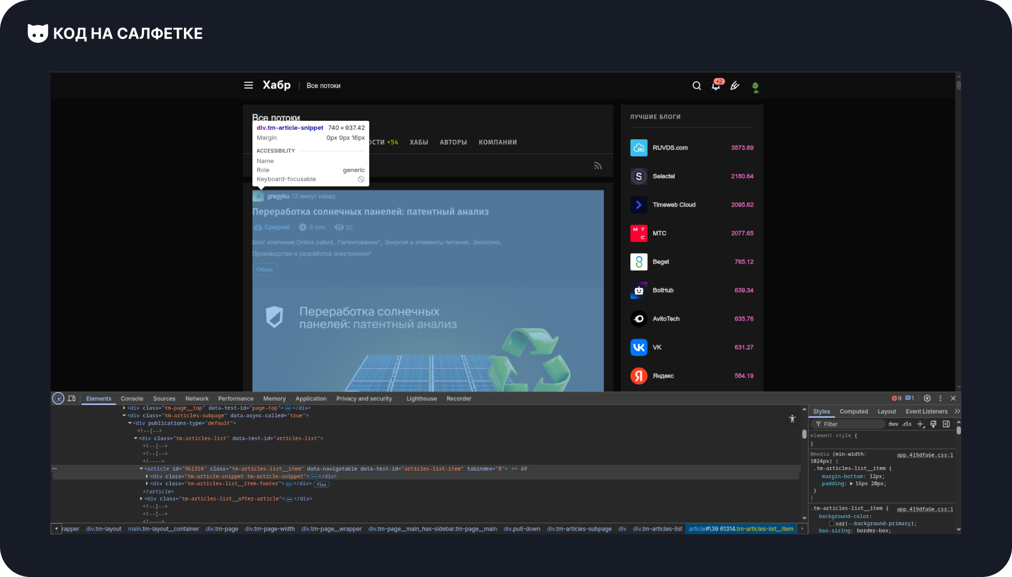Click the Habr search magnifier icon
Screen dimensions: 1012x577
pyautogui.click(x=697, y=86)
